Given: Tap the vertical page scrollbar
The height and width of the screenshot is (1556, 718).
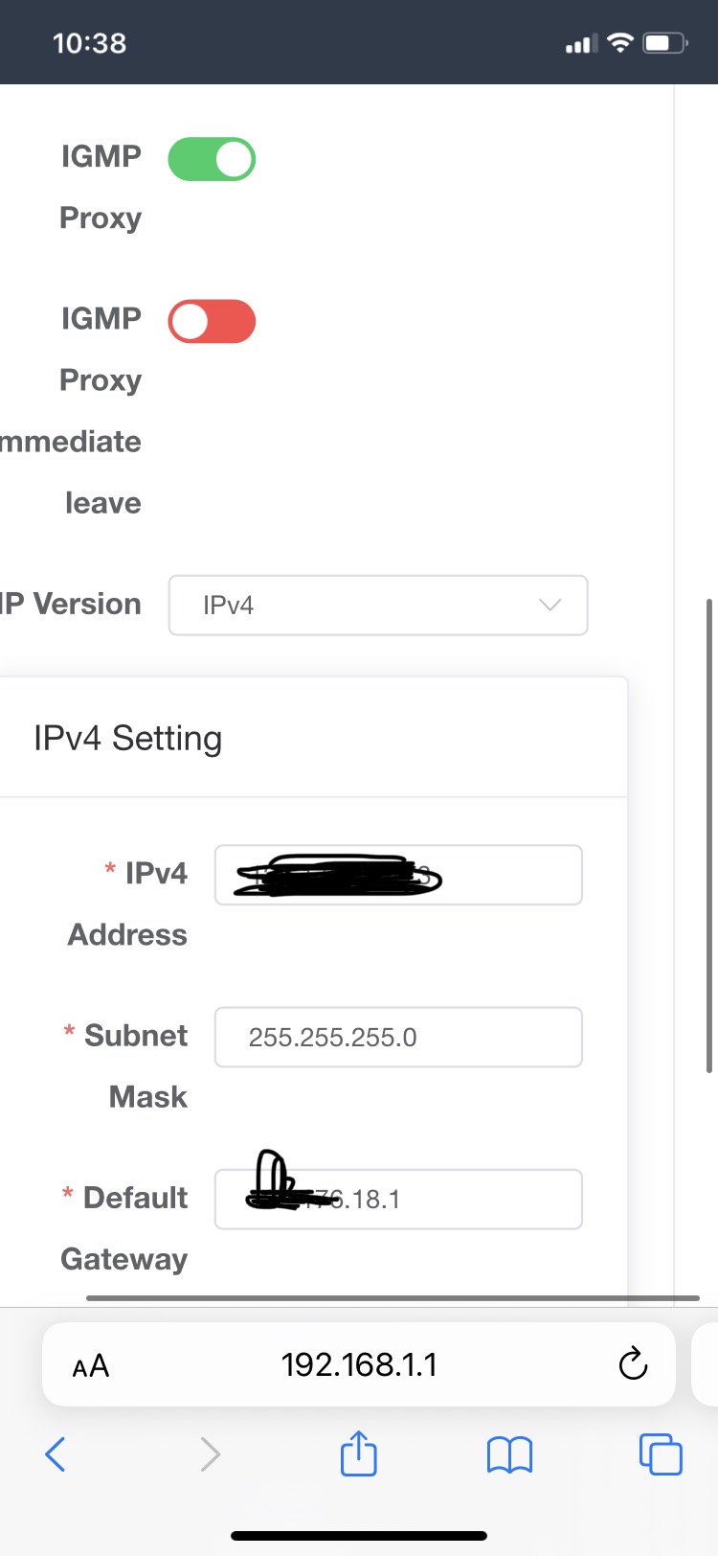Looking at the screenshot, I should click(x=709, y=835).
